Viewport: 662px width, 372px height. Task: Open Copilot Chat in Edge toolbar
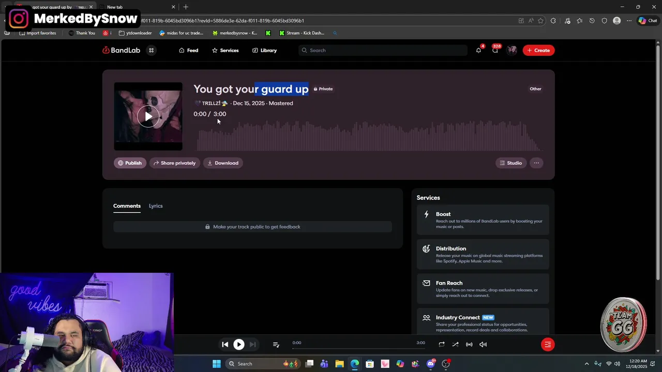(x=648, y=21)
